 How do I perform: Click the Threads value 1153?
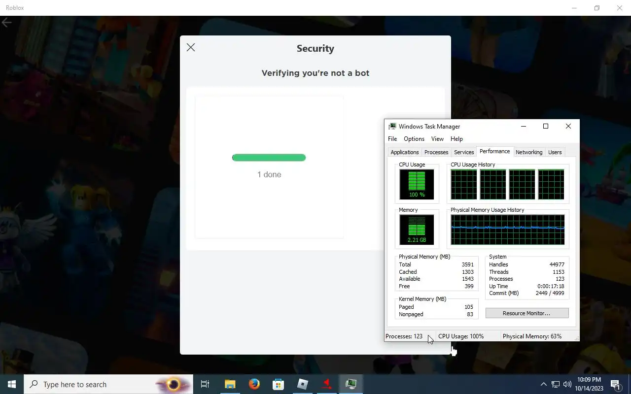pos(559,272)
